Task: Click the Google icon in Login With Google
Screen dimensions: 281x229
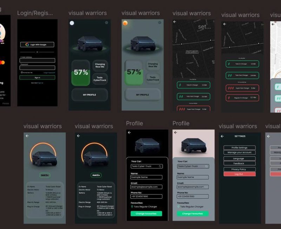Action: [27, 45]
